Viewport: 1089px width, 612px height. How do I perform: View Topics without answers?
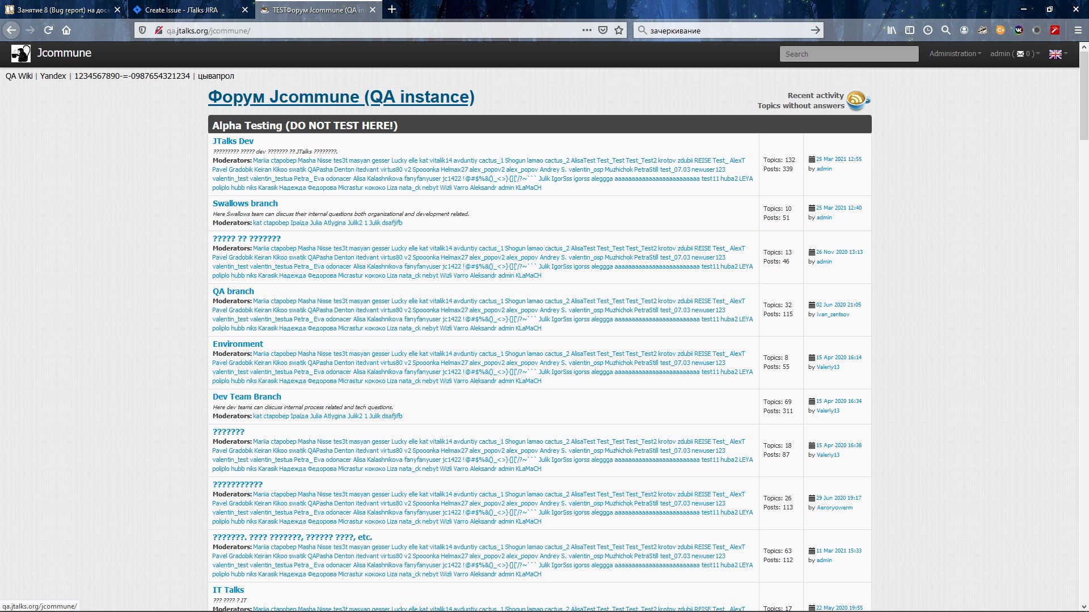coord(800,106)
